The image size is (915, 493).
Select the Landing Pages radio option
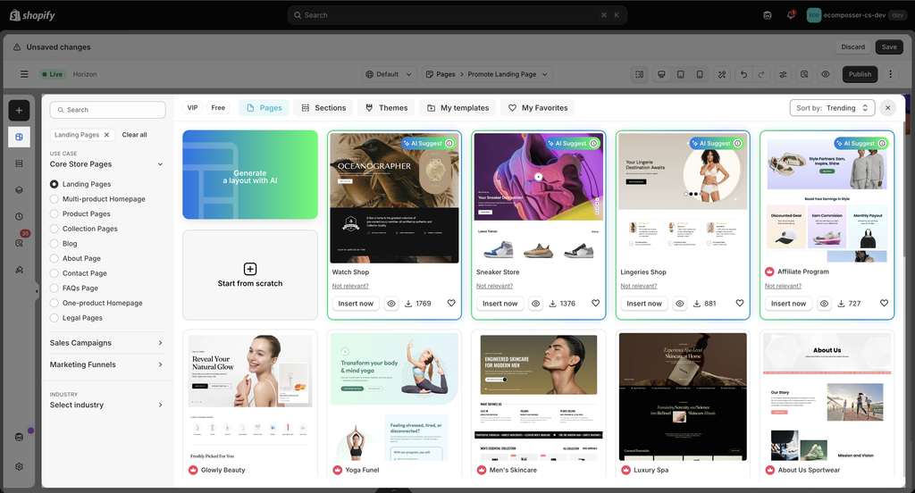(55, 184)
